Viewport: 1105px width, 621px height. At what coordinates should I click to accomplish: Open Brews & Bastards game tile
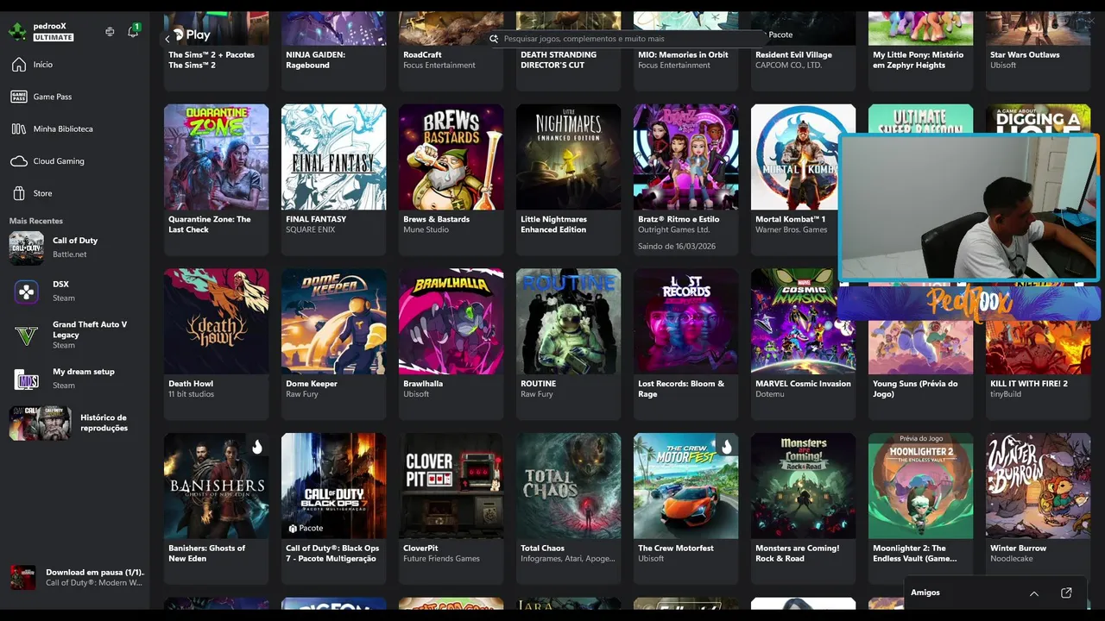click(x=451, y=179)
